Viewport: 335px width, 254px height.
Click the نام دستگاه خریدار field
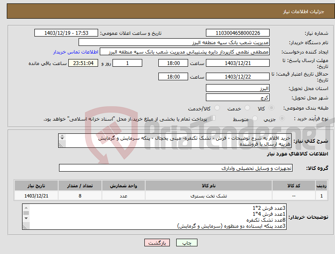(174, 42)
